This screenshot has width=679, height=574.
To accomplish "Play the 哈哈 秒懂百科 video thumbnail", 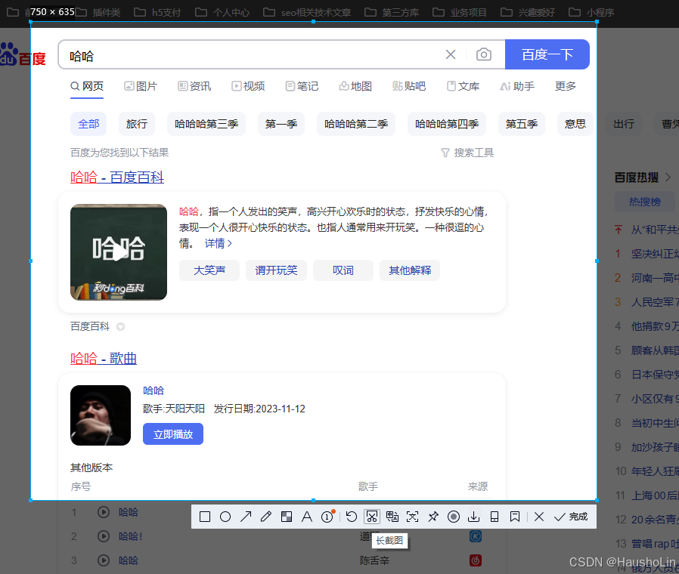I will [x=119, y=252].
